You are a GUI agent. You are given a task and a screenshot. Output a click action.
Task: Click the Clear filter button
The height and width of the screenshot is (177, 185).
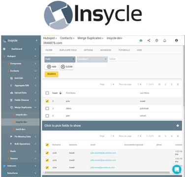tap(66, 67)
